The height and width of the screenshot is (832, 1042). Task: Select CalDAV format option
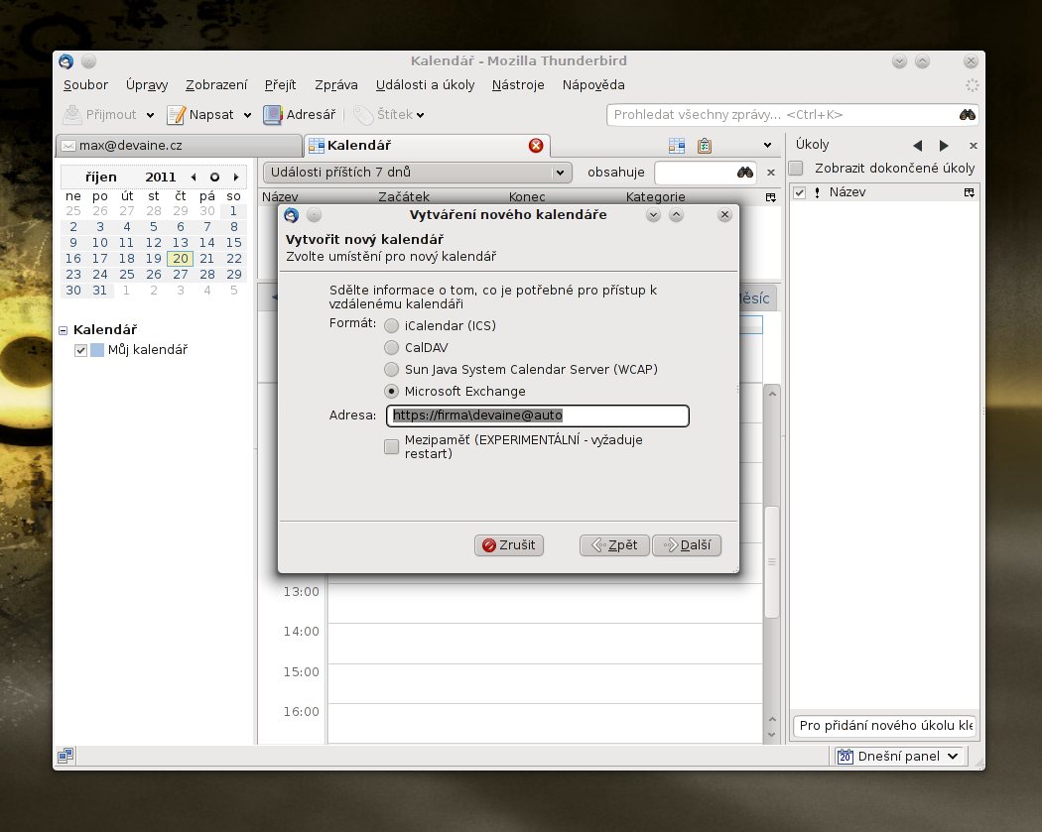(x=391, y=347)
